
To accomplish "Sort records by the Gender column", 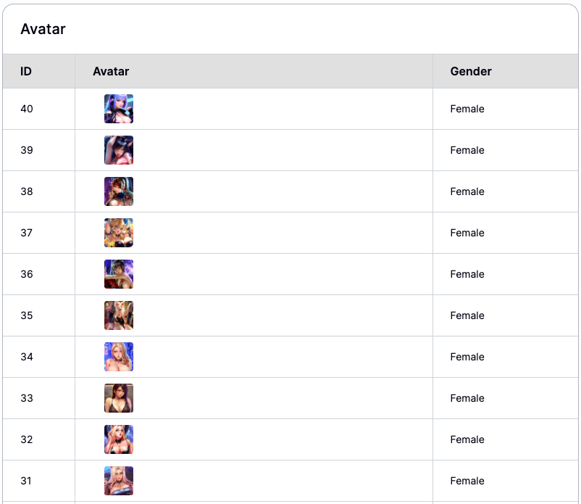I will (x=470, y=71).
